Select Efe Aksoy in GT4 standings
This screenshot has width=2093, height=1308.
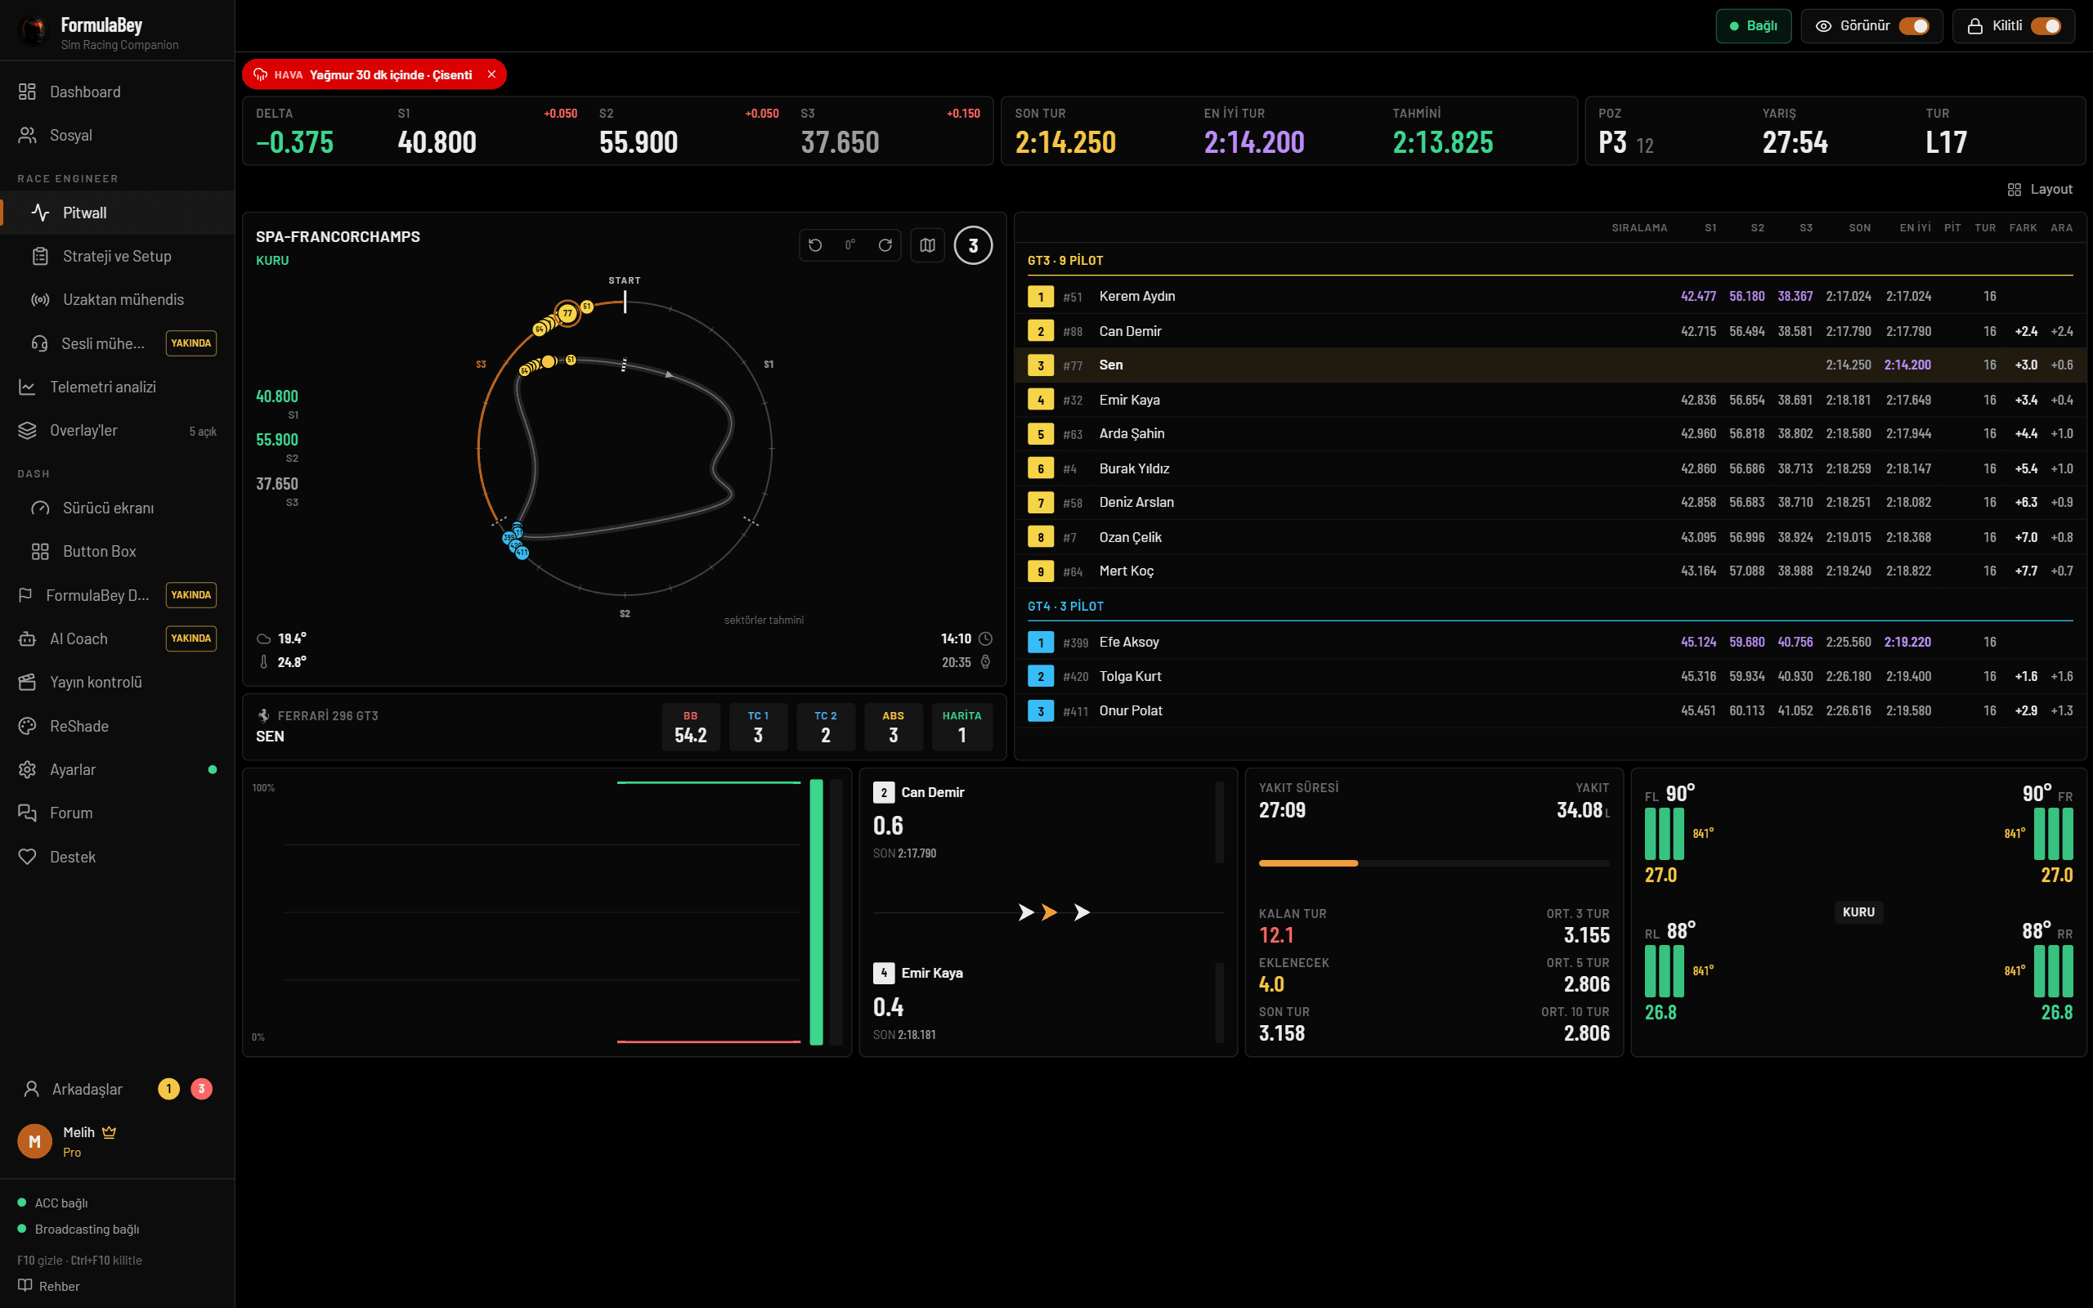pyautogui.click(x=1550, y=642)
